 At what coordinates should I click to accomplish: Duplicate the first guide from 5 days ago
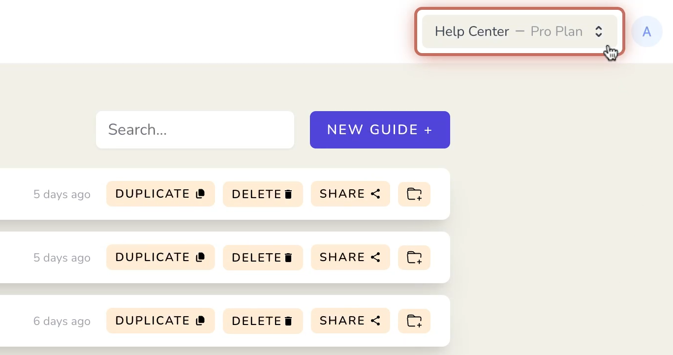pos(160,194)
